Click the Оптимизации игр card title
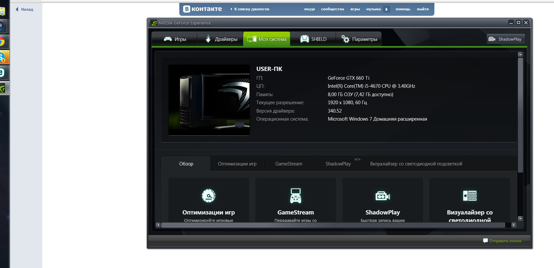 209,213
